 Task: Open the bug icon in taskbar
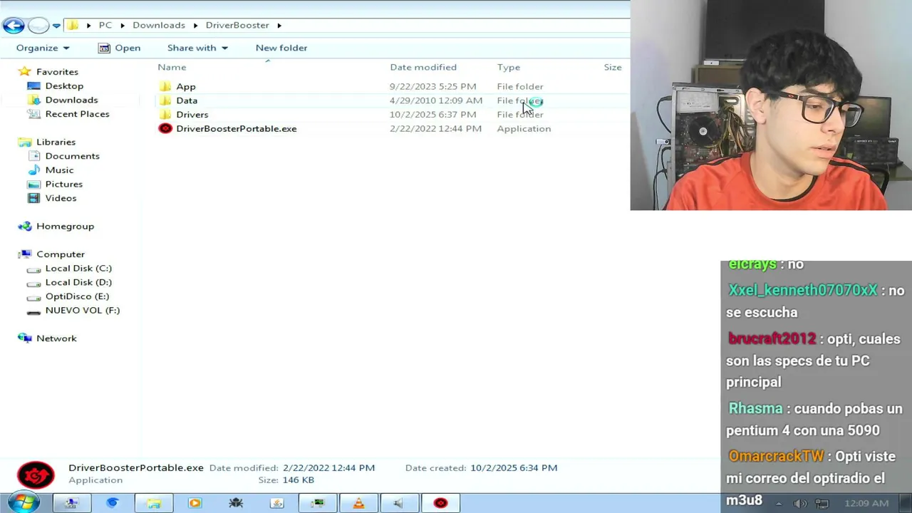pos(236,503)
